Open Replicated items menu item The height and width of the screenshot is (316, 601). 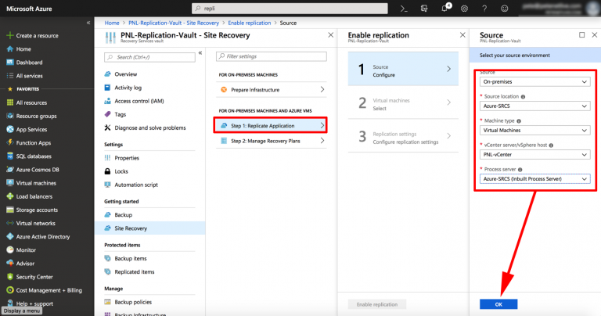point(134,272)
